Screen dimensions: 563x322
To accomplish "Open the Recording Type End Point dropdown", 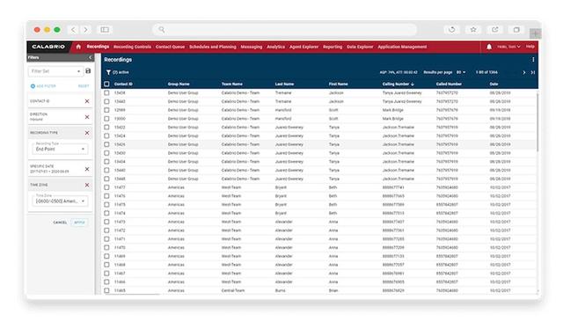I will click(x=60, y=149).
